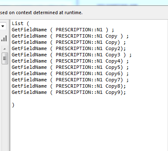Image resolution: width=168 pixels, height=151 pixels.
Task: Click the PRESCRIPTION::N1 Copy2 reference
Action: 88,48
